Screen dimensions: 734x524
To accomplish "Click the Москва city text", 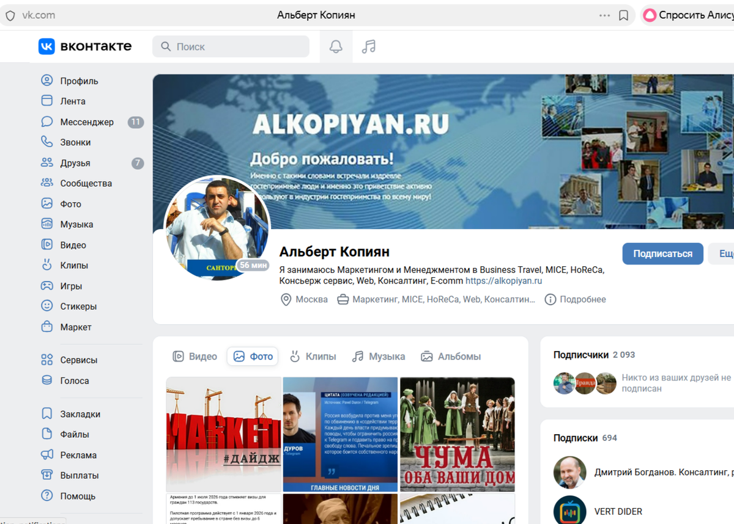I will pos(311,299).
